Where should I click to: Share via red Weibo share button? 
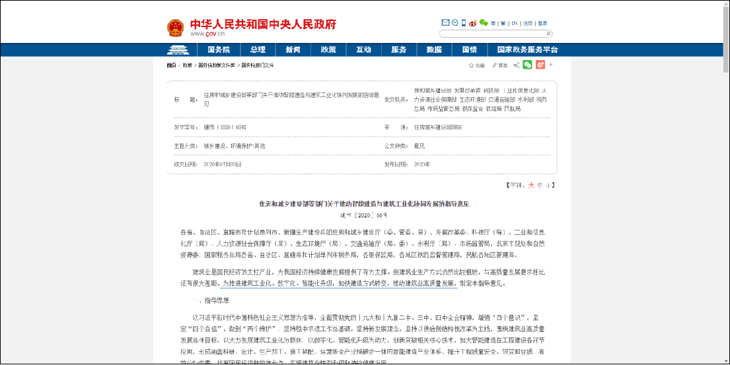pos(539,65)
